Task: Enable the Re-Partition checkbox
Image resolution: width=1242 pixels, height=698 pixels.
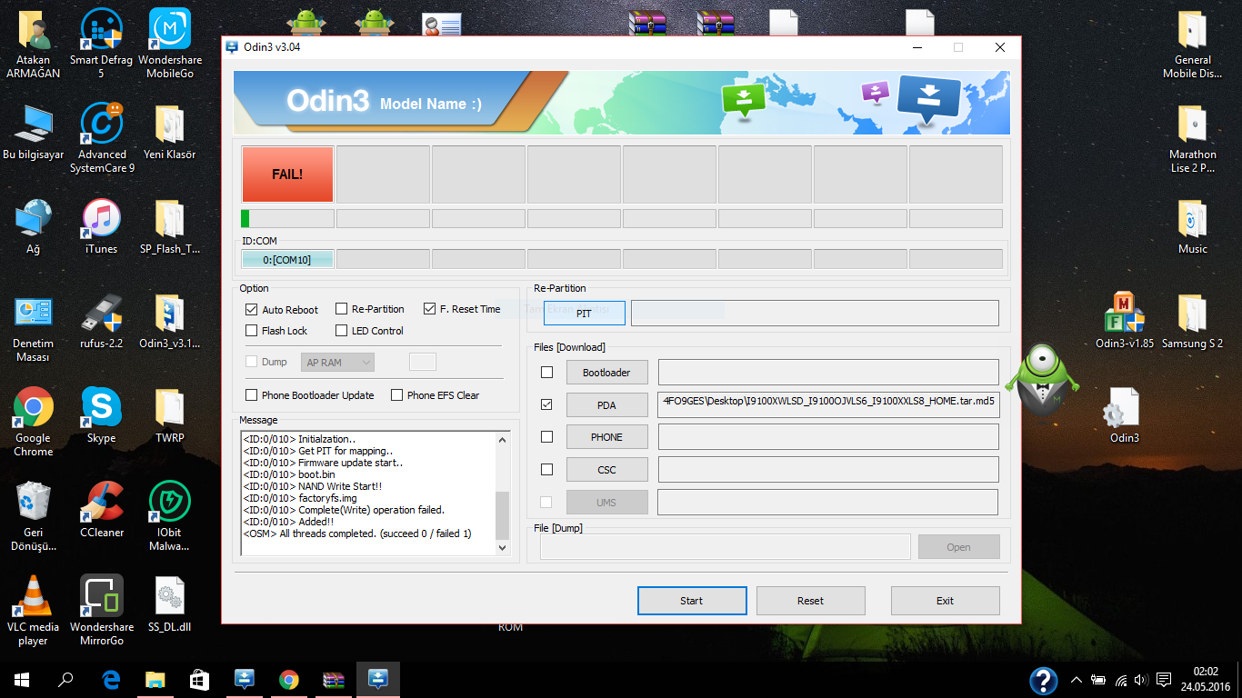Action: tap(342, 309)
